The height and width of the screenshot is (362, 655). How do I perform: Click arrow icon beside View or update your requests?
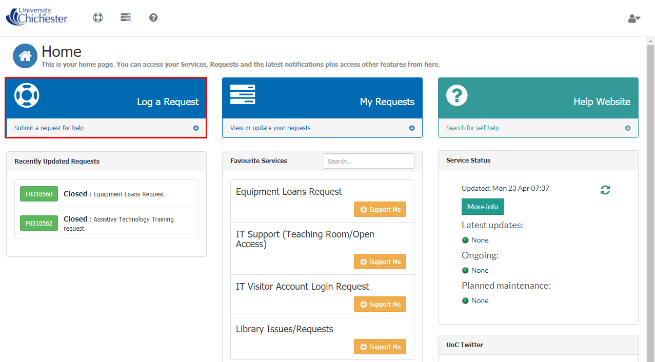point(411,128)
